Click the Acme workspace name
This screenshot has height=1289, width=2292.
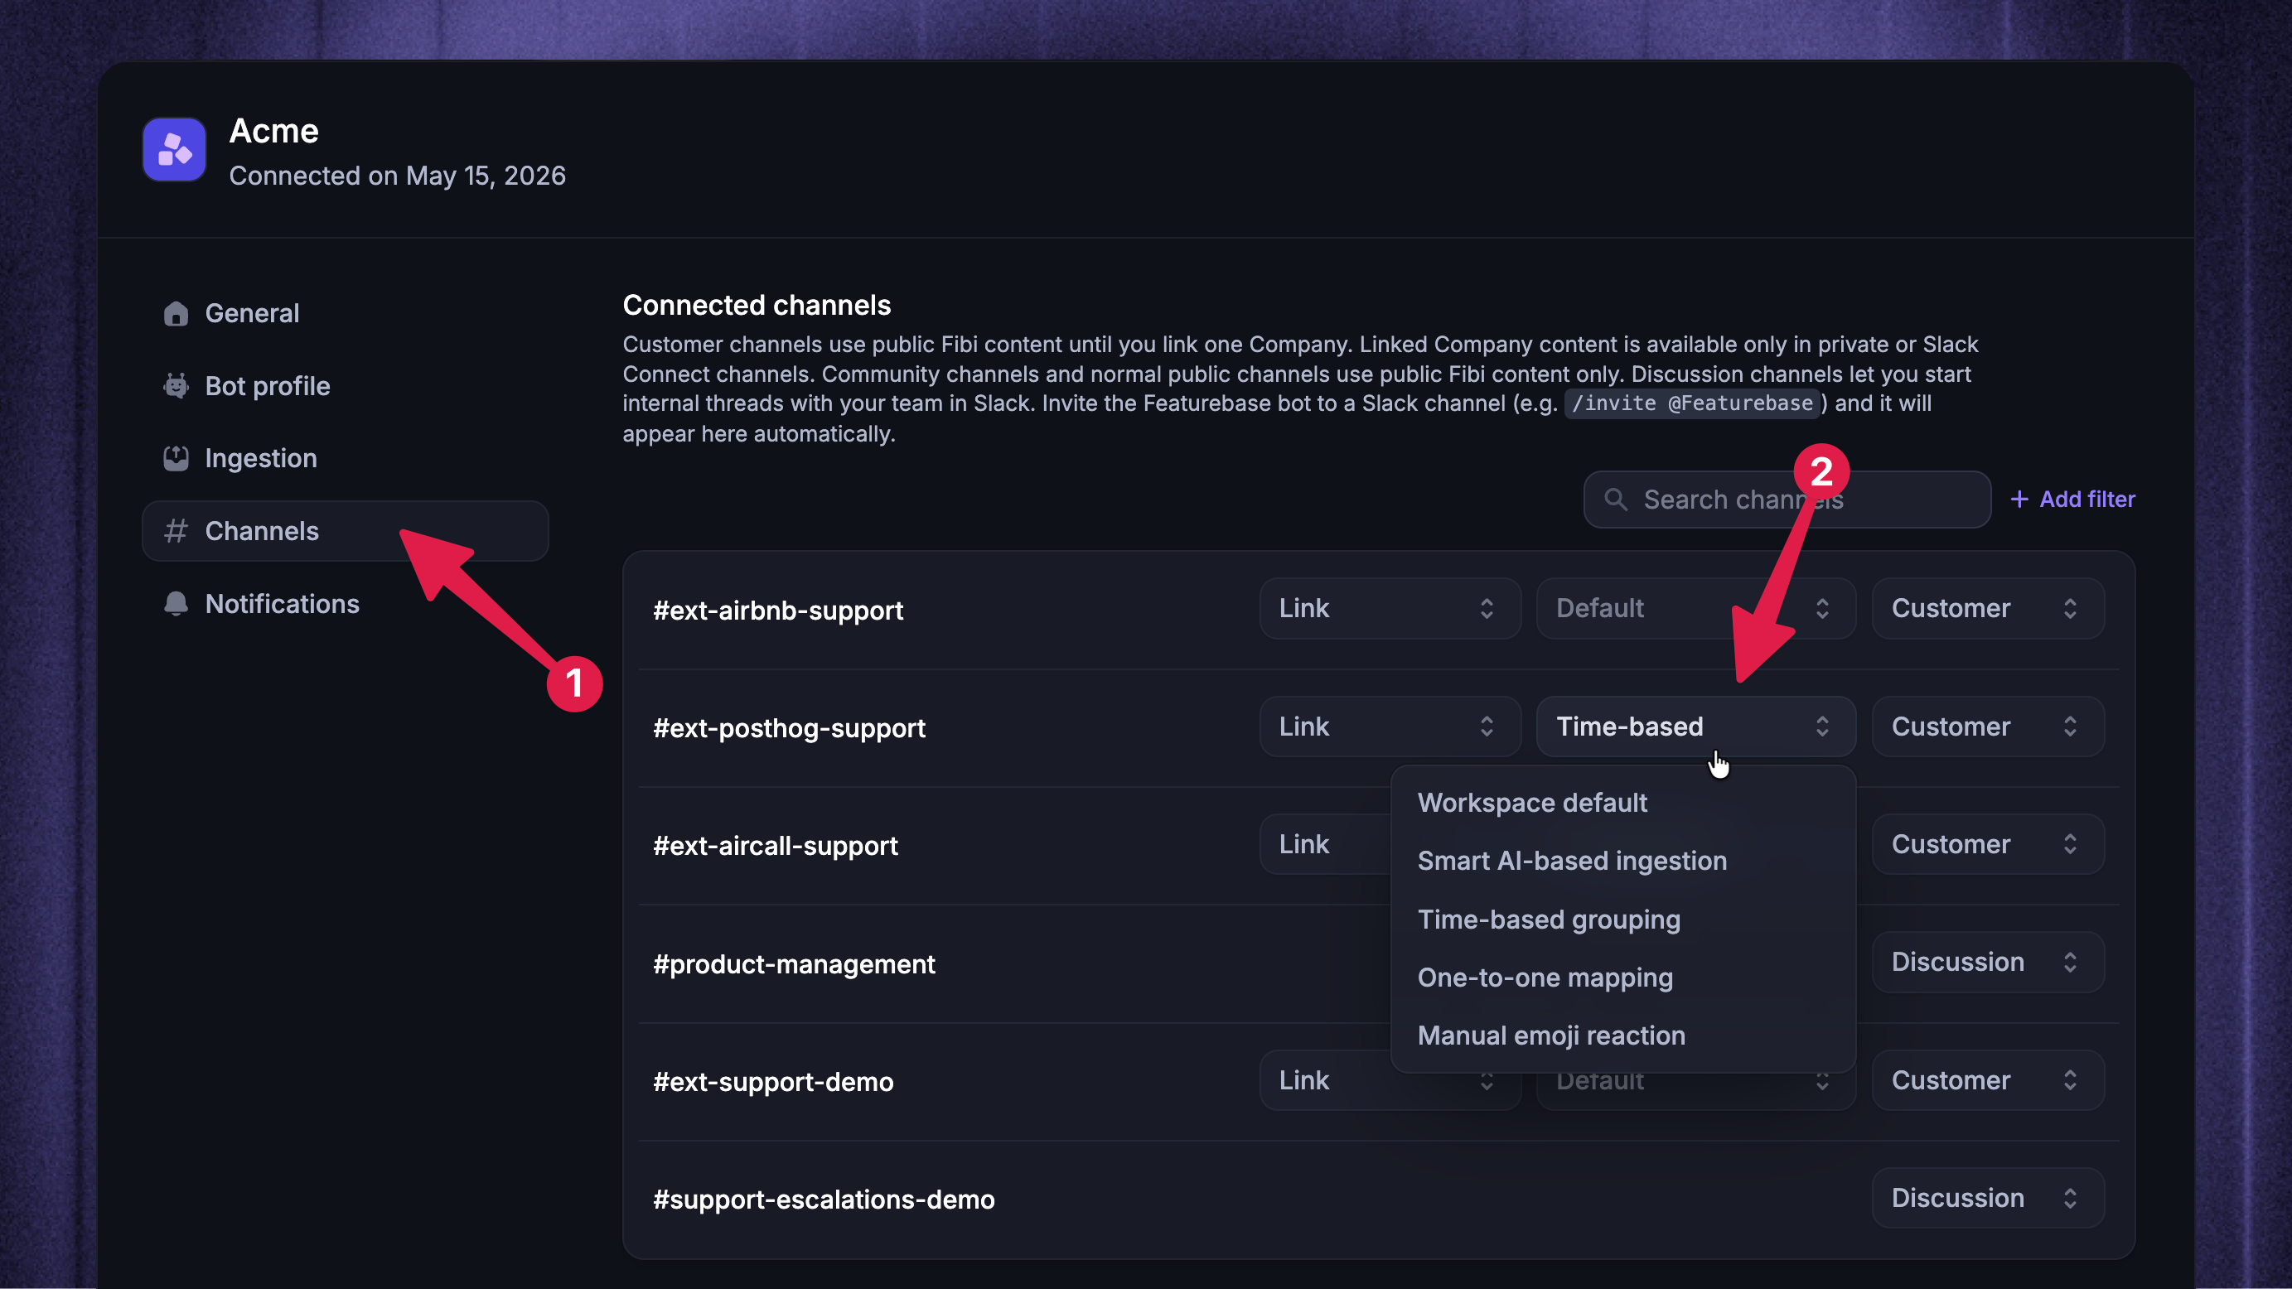click(x=274, y=131)
